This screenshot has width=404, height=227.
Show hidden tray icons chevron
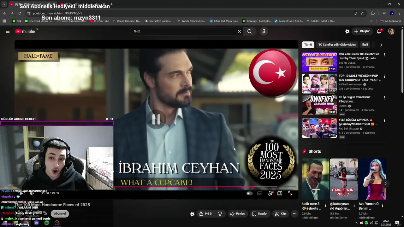(x=356, y=223)
